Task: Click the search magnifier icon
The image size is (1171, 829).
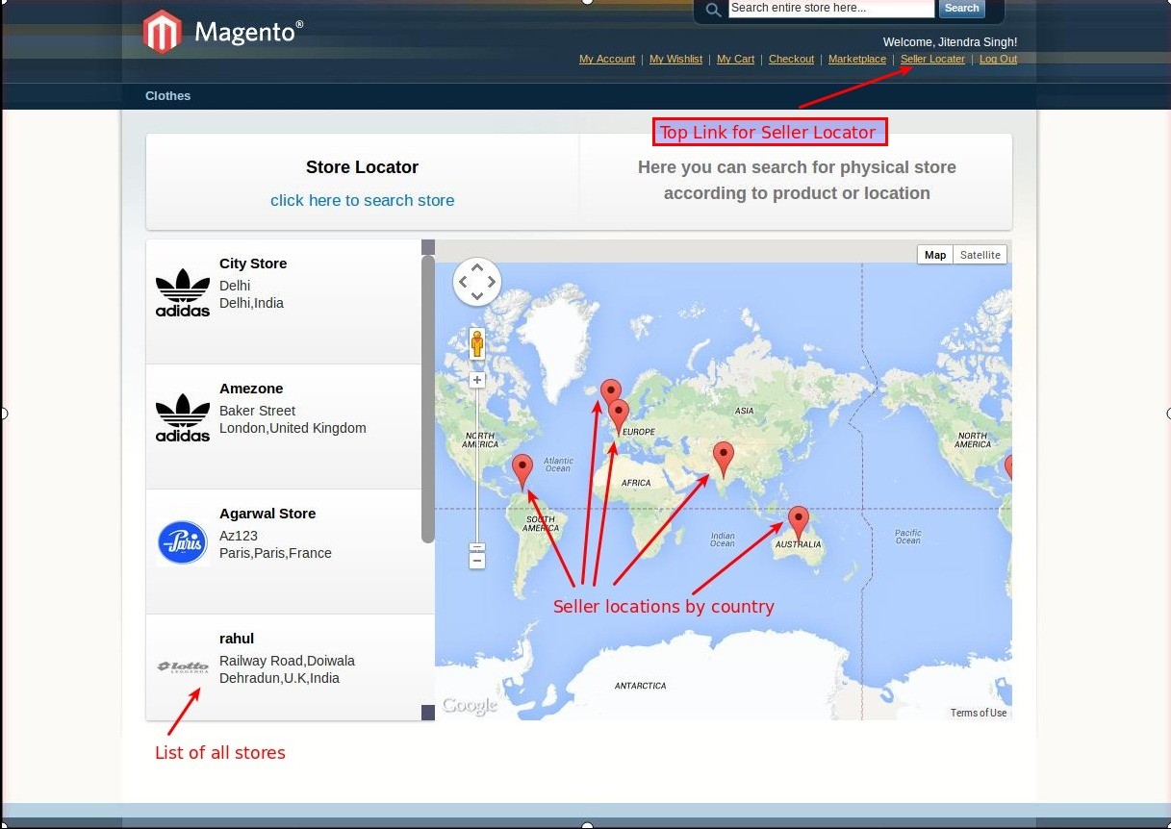Action: point(713,10)
